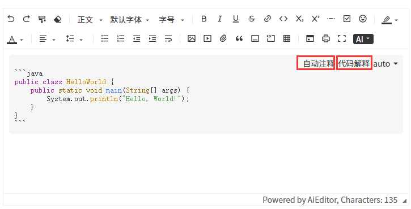
Task: Decrease the indent
Action: 137,38
